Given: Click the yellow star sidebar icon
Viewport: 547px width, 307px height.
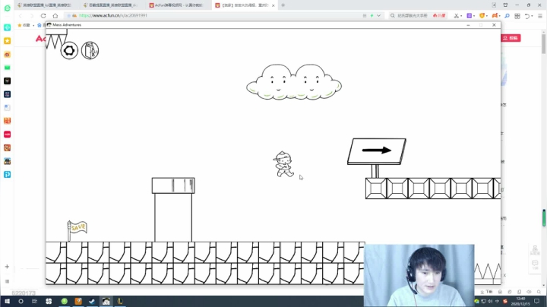Looking at the screenshot, I should [8, 41].
